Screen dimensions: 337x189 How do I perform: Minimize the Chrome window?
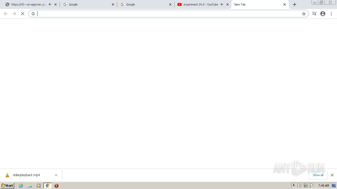point(315,2)
